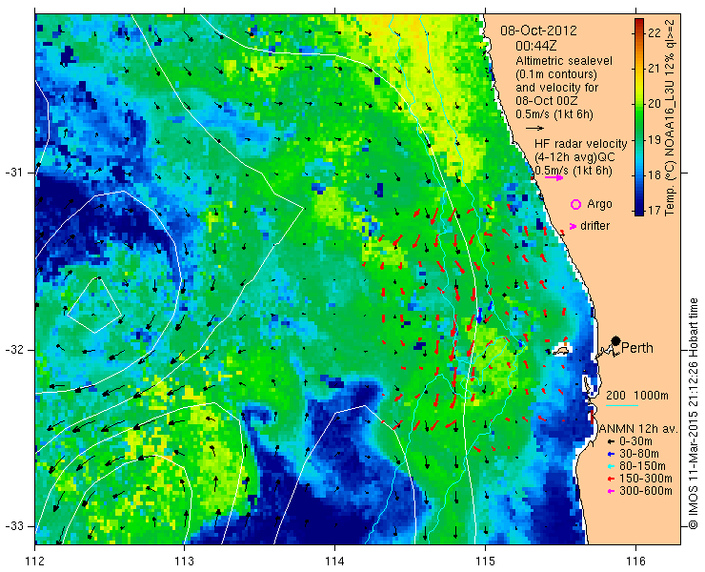Click the longitude axis label 116
705x572 pixels.
(x=635, y=562)
